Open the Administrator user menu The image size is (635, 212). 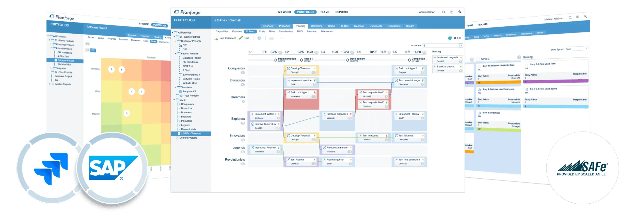click(x=428, y=12)
